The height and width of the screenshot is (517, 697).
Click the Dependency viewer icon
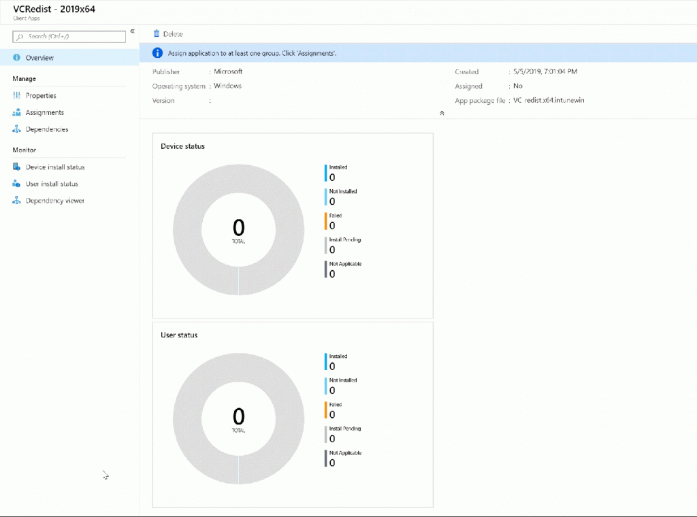tap(16, 201)
